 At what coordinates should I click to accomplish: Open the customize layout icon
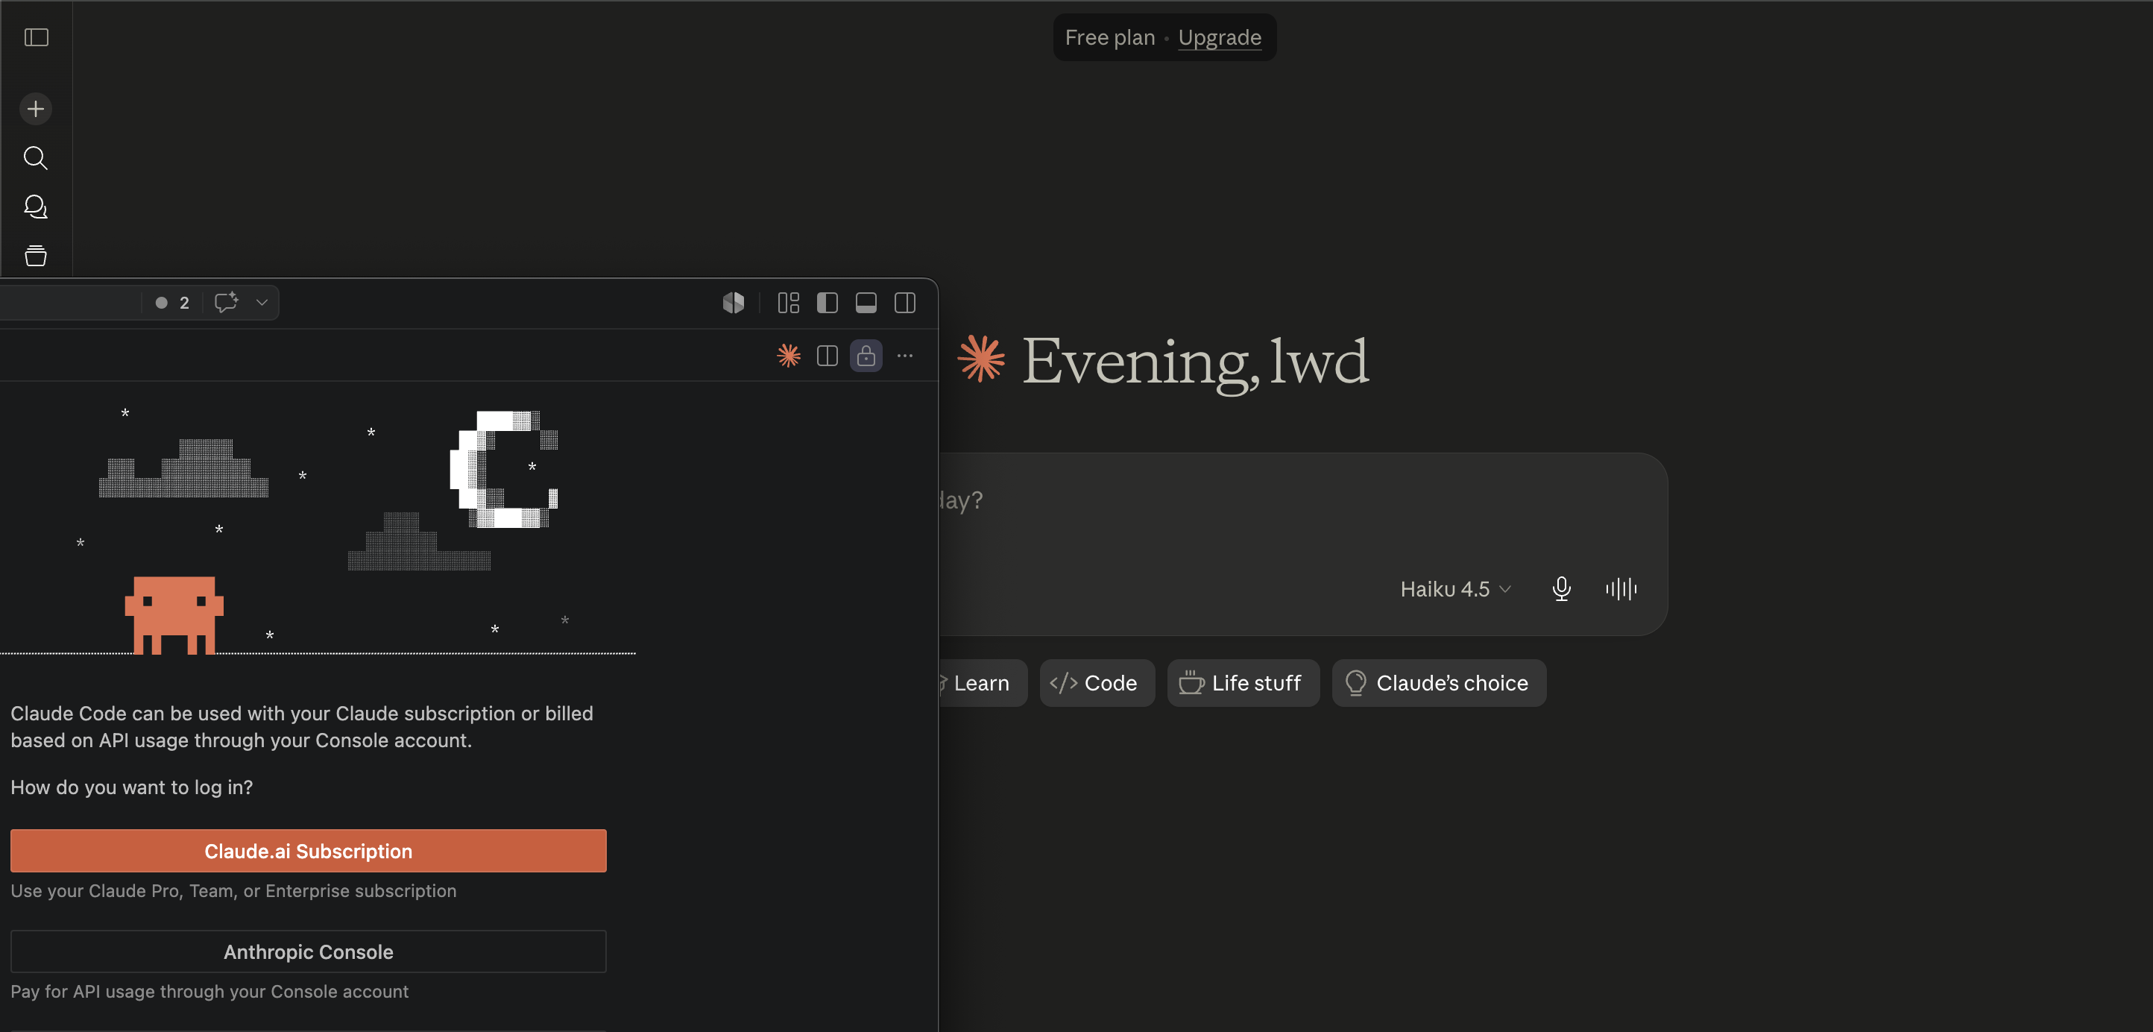(x=788, y=303)
